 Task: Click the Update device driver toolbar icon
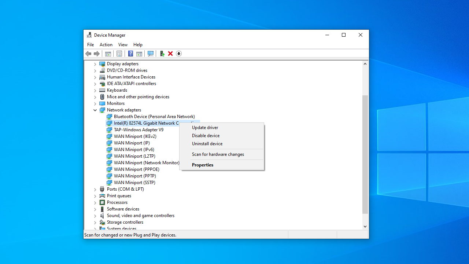[162, 54]
